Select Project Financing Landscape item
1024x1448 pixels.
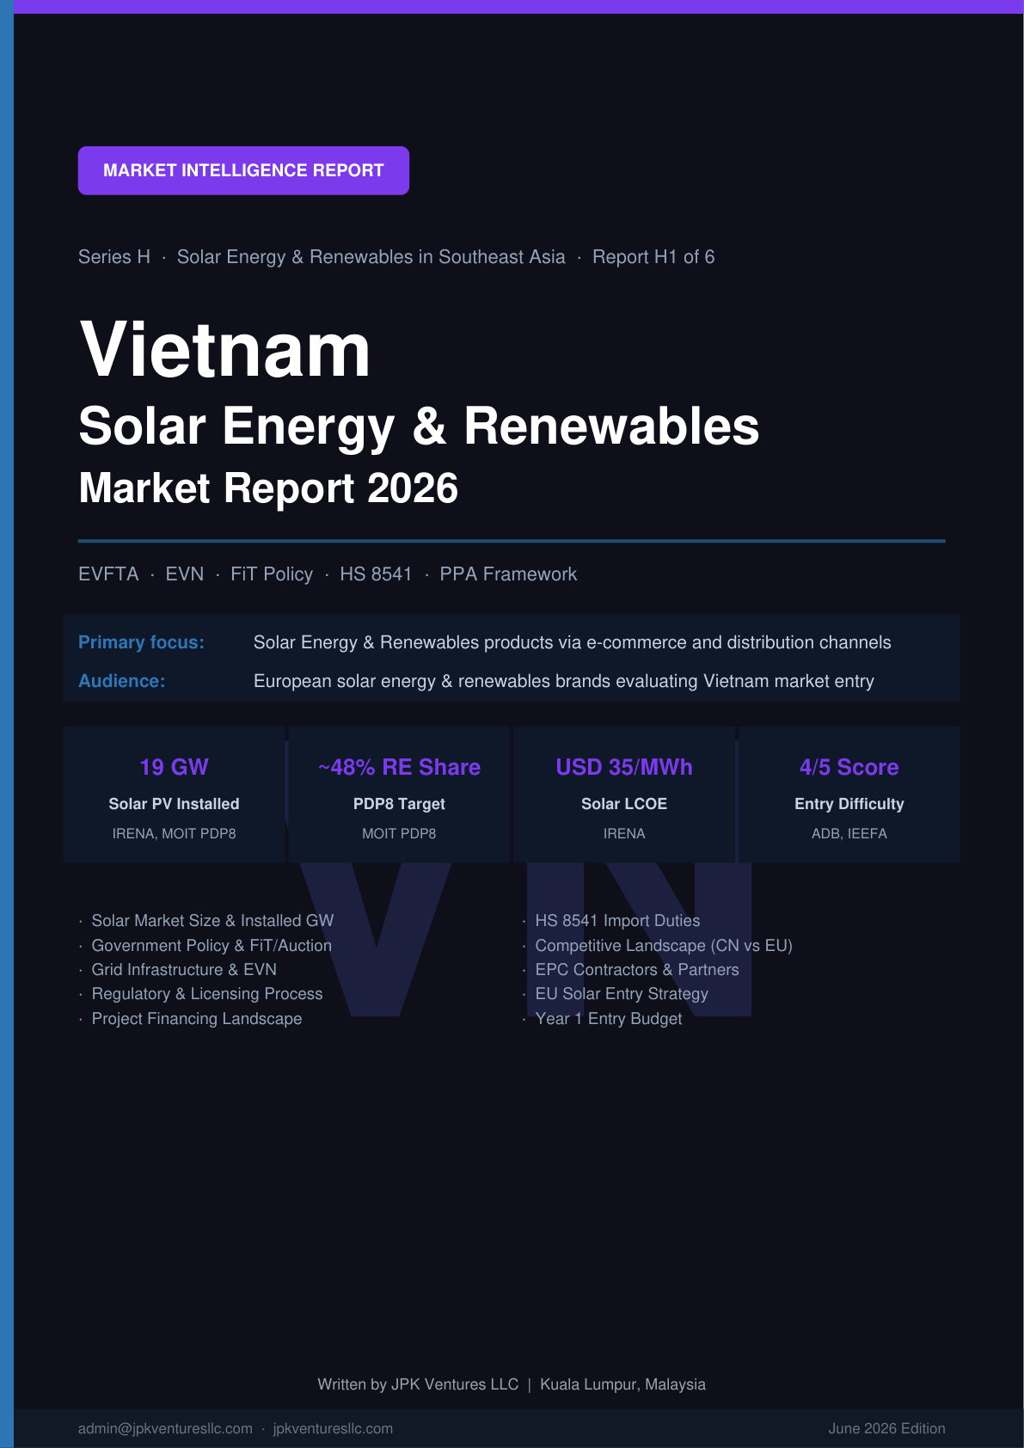pos(197,1018)
